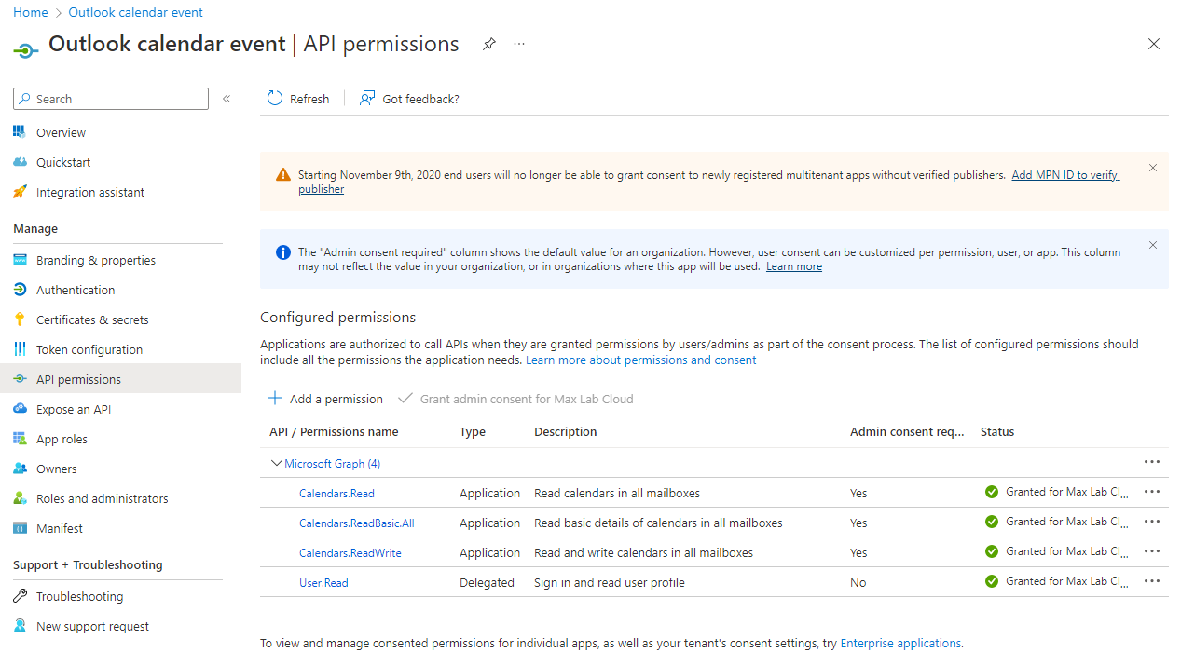
Task: Click the Roles and administrators icon
Action: click(20, 498)
